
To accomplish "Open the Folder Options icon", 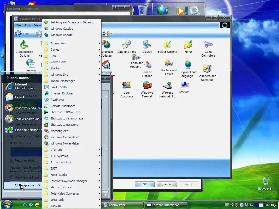I will (168, 47).
